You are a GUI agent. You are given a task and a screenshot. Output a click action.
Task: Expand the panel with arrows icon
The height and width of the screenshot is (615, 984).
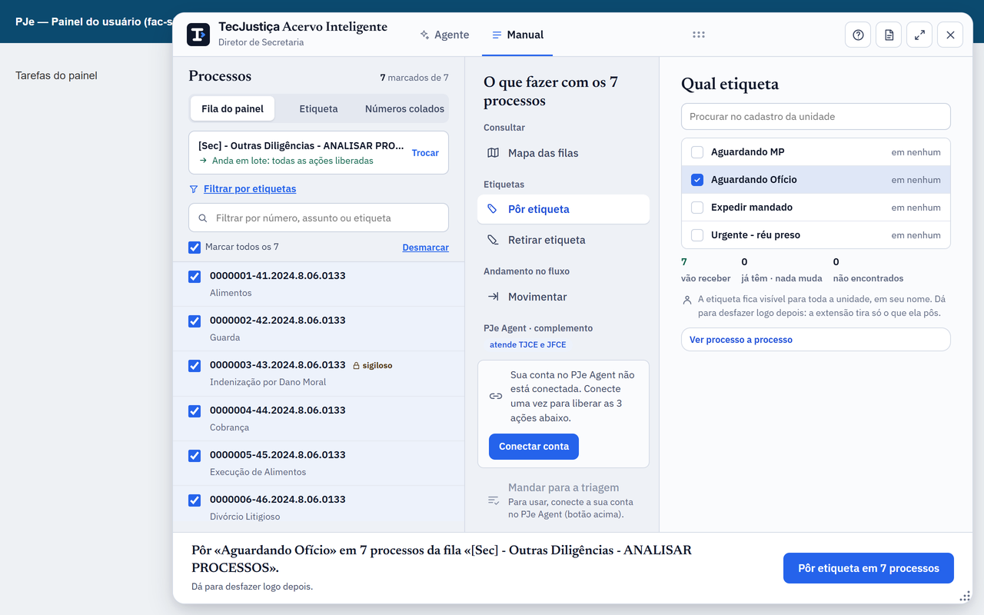pyautogui.click(x=919, y=35)
